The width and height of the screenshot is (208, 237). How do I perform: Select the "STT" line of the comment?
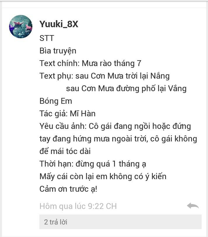coord(47,38)
